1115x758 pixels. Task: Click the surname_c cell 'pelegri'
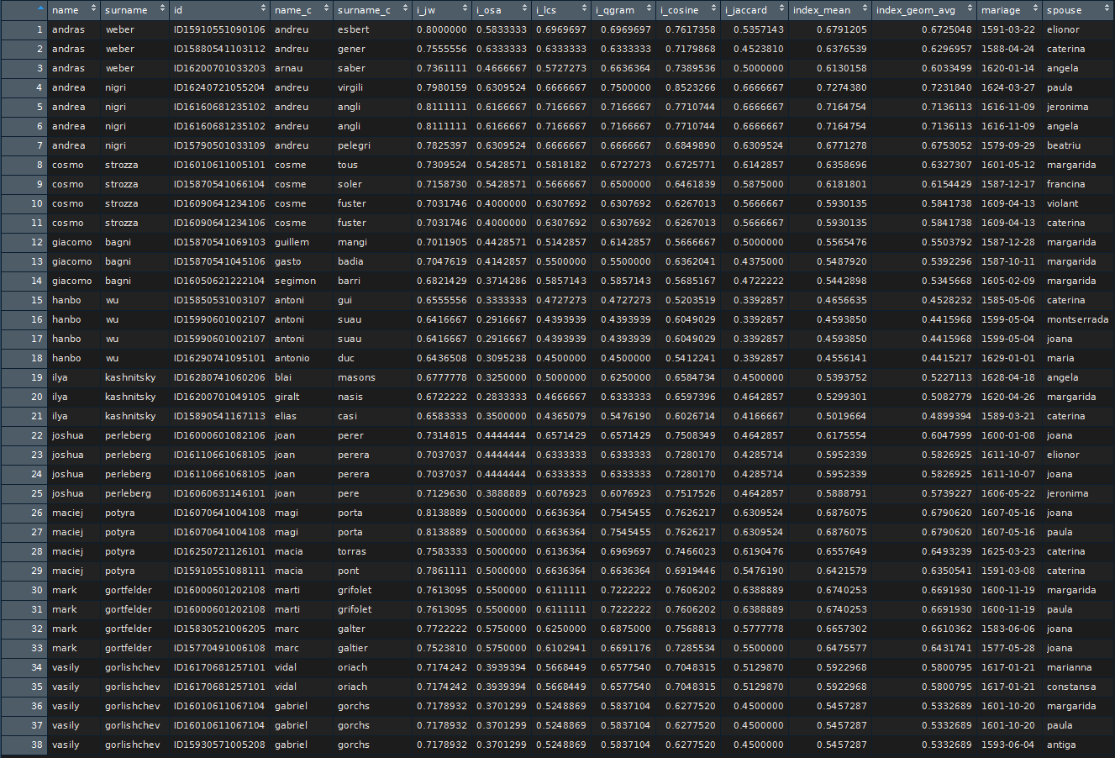coord(354,145)
